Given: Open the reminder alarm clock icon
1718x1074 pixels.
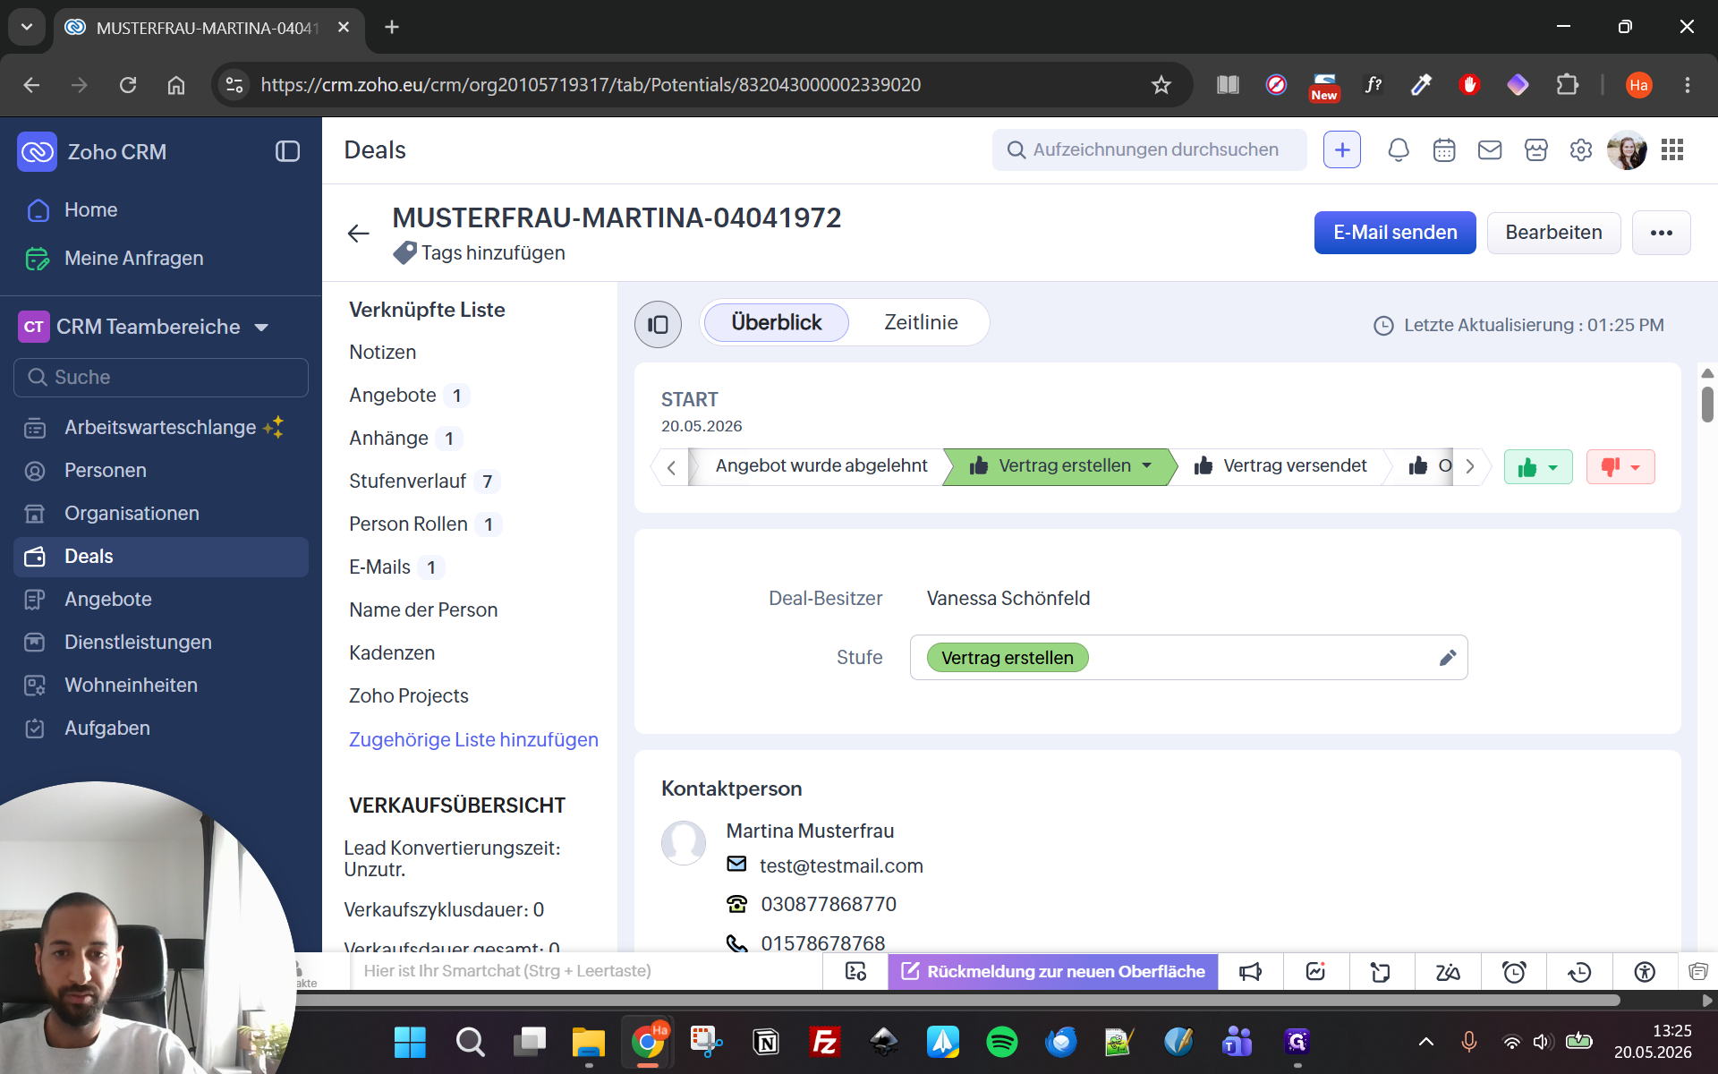Looking at the screenshot, I should [1514, 972].
